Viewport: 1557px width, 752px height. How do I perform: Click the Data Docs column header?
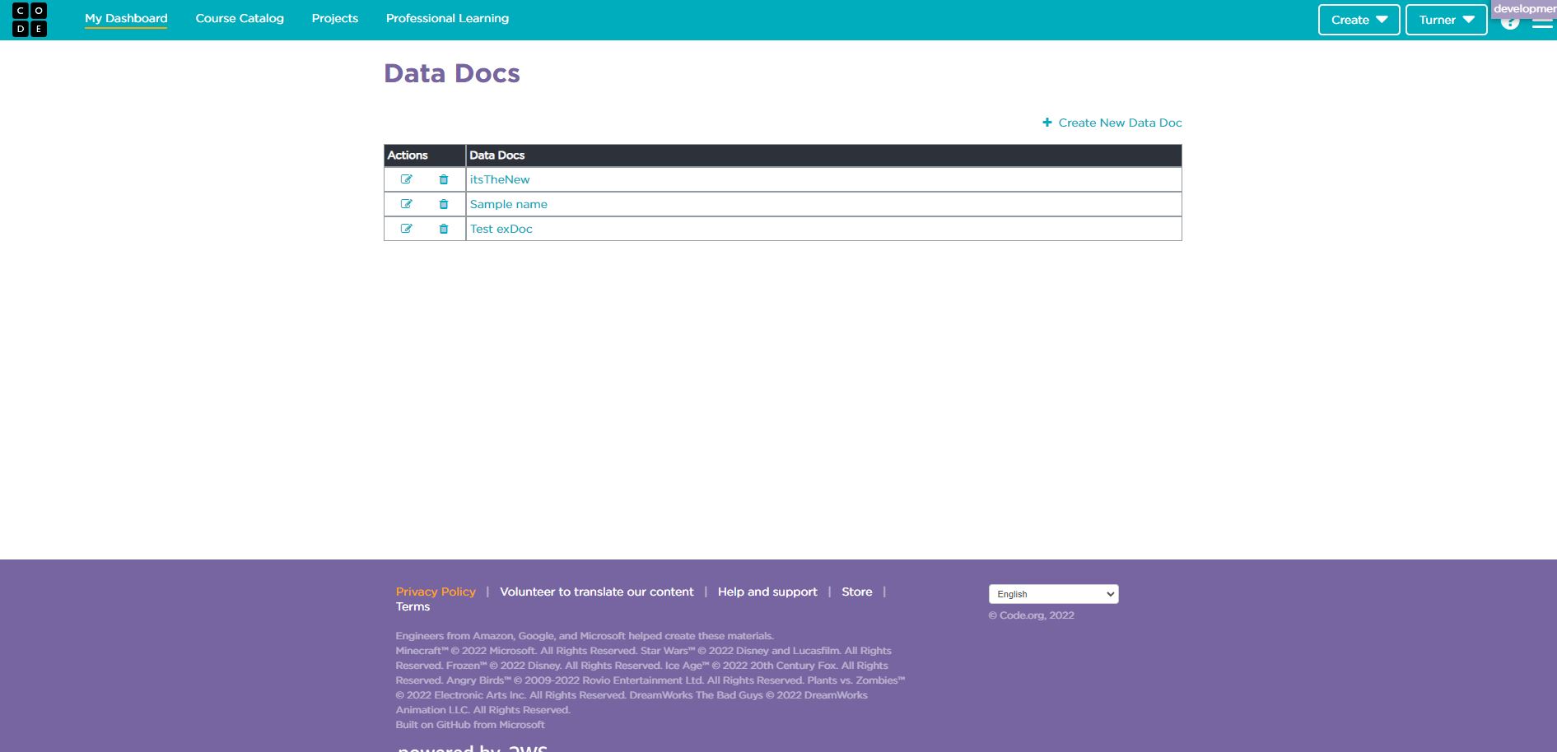pos(823,156)
